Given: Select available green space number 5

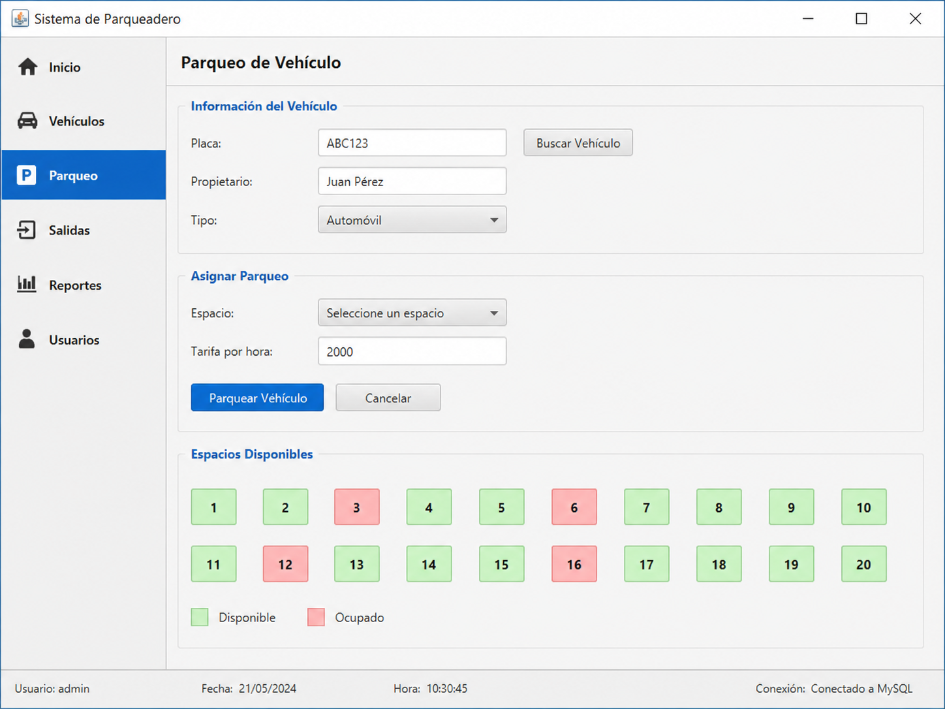Looking at the screenshot, I should tap(501, 507).
